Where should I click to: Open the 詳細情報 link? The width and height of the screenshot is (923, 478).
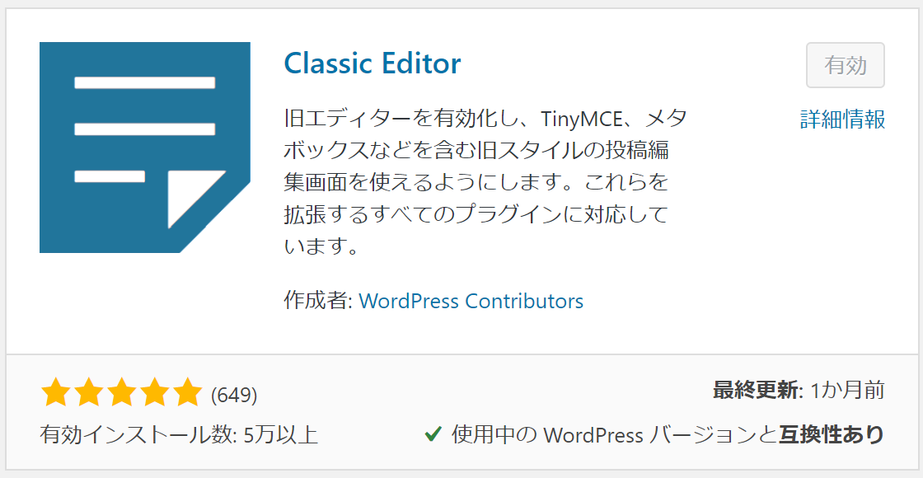pos(843,119)
